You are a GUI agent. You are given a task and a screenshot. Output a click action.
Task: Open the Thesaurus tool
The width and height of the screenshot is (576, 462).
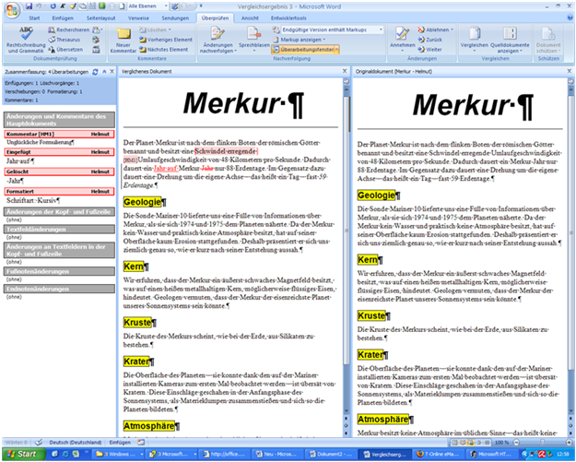[66, 40]
